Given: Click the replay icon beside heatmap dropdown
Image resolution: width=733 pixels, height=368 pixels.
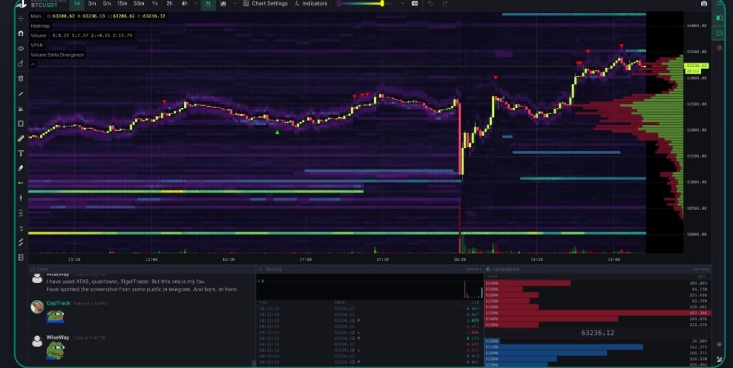Looking at the screenshot, I should click(415, 4).
